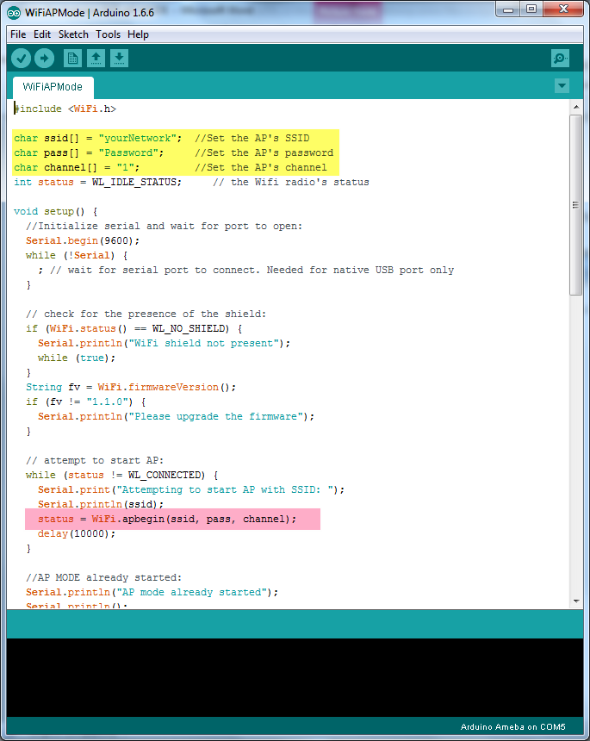The height and width of the screenshot is (741, 590).
Task: Click "WiFi shield not present" println line
Action: tap(164, 343)
